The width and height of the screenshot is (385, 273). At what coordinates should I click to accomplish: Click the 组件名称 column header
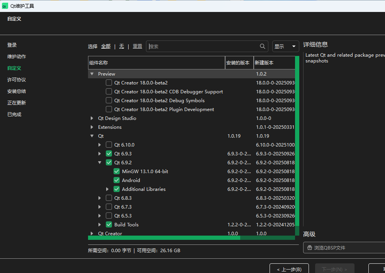156,62
